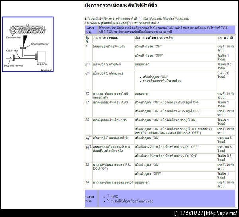Select terminal 29*1 cell
This screenshot has width=239, height=217.
coord(88,140)
